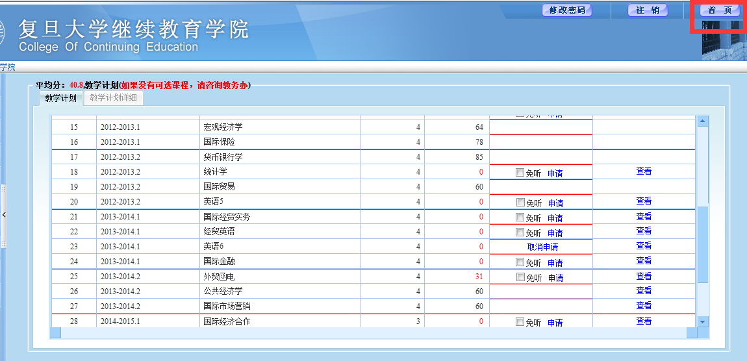Click the horizontal scrollbar right button
747x361 pixels.
pos(691,333)
